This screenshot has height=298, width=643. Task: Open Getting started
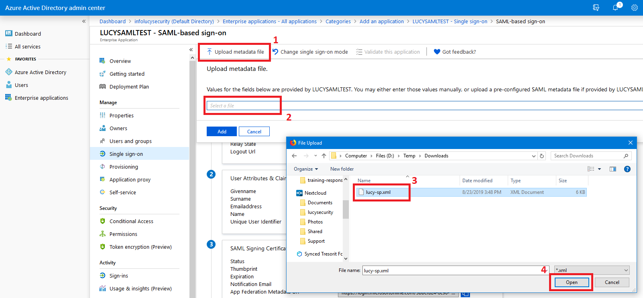(127, 74)
